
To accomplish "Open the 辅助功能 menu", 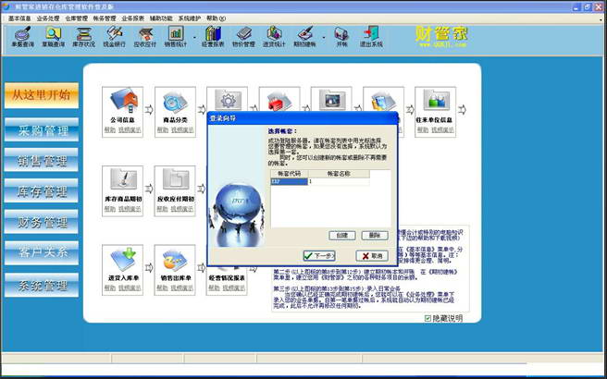I will 161,18.
